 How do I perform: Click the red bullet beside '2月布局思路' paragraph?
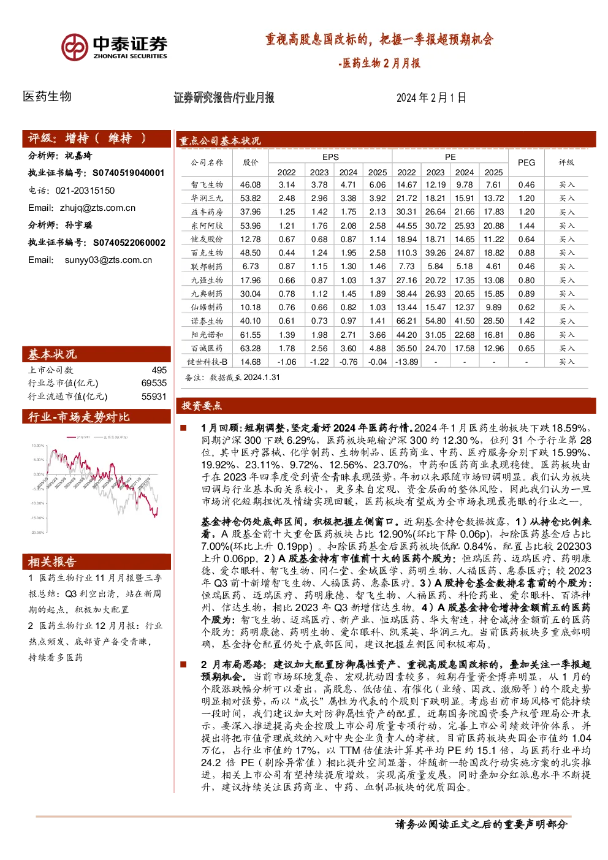click(183, 664)
